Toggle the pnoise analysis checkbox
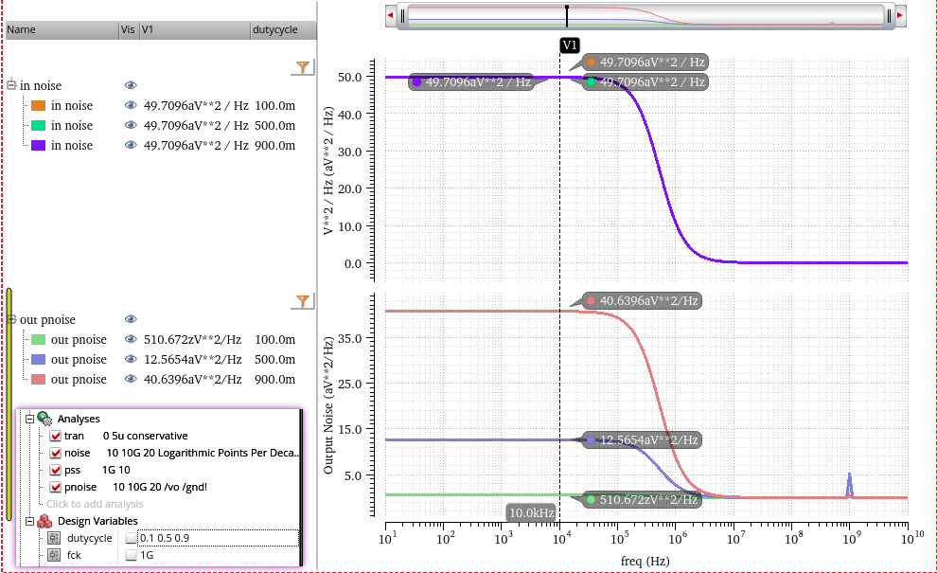Viewport: 937px width, 573px height. click(56, 488)
